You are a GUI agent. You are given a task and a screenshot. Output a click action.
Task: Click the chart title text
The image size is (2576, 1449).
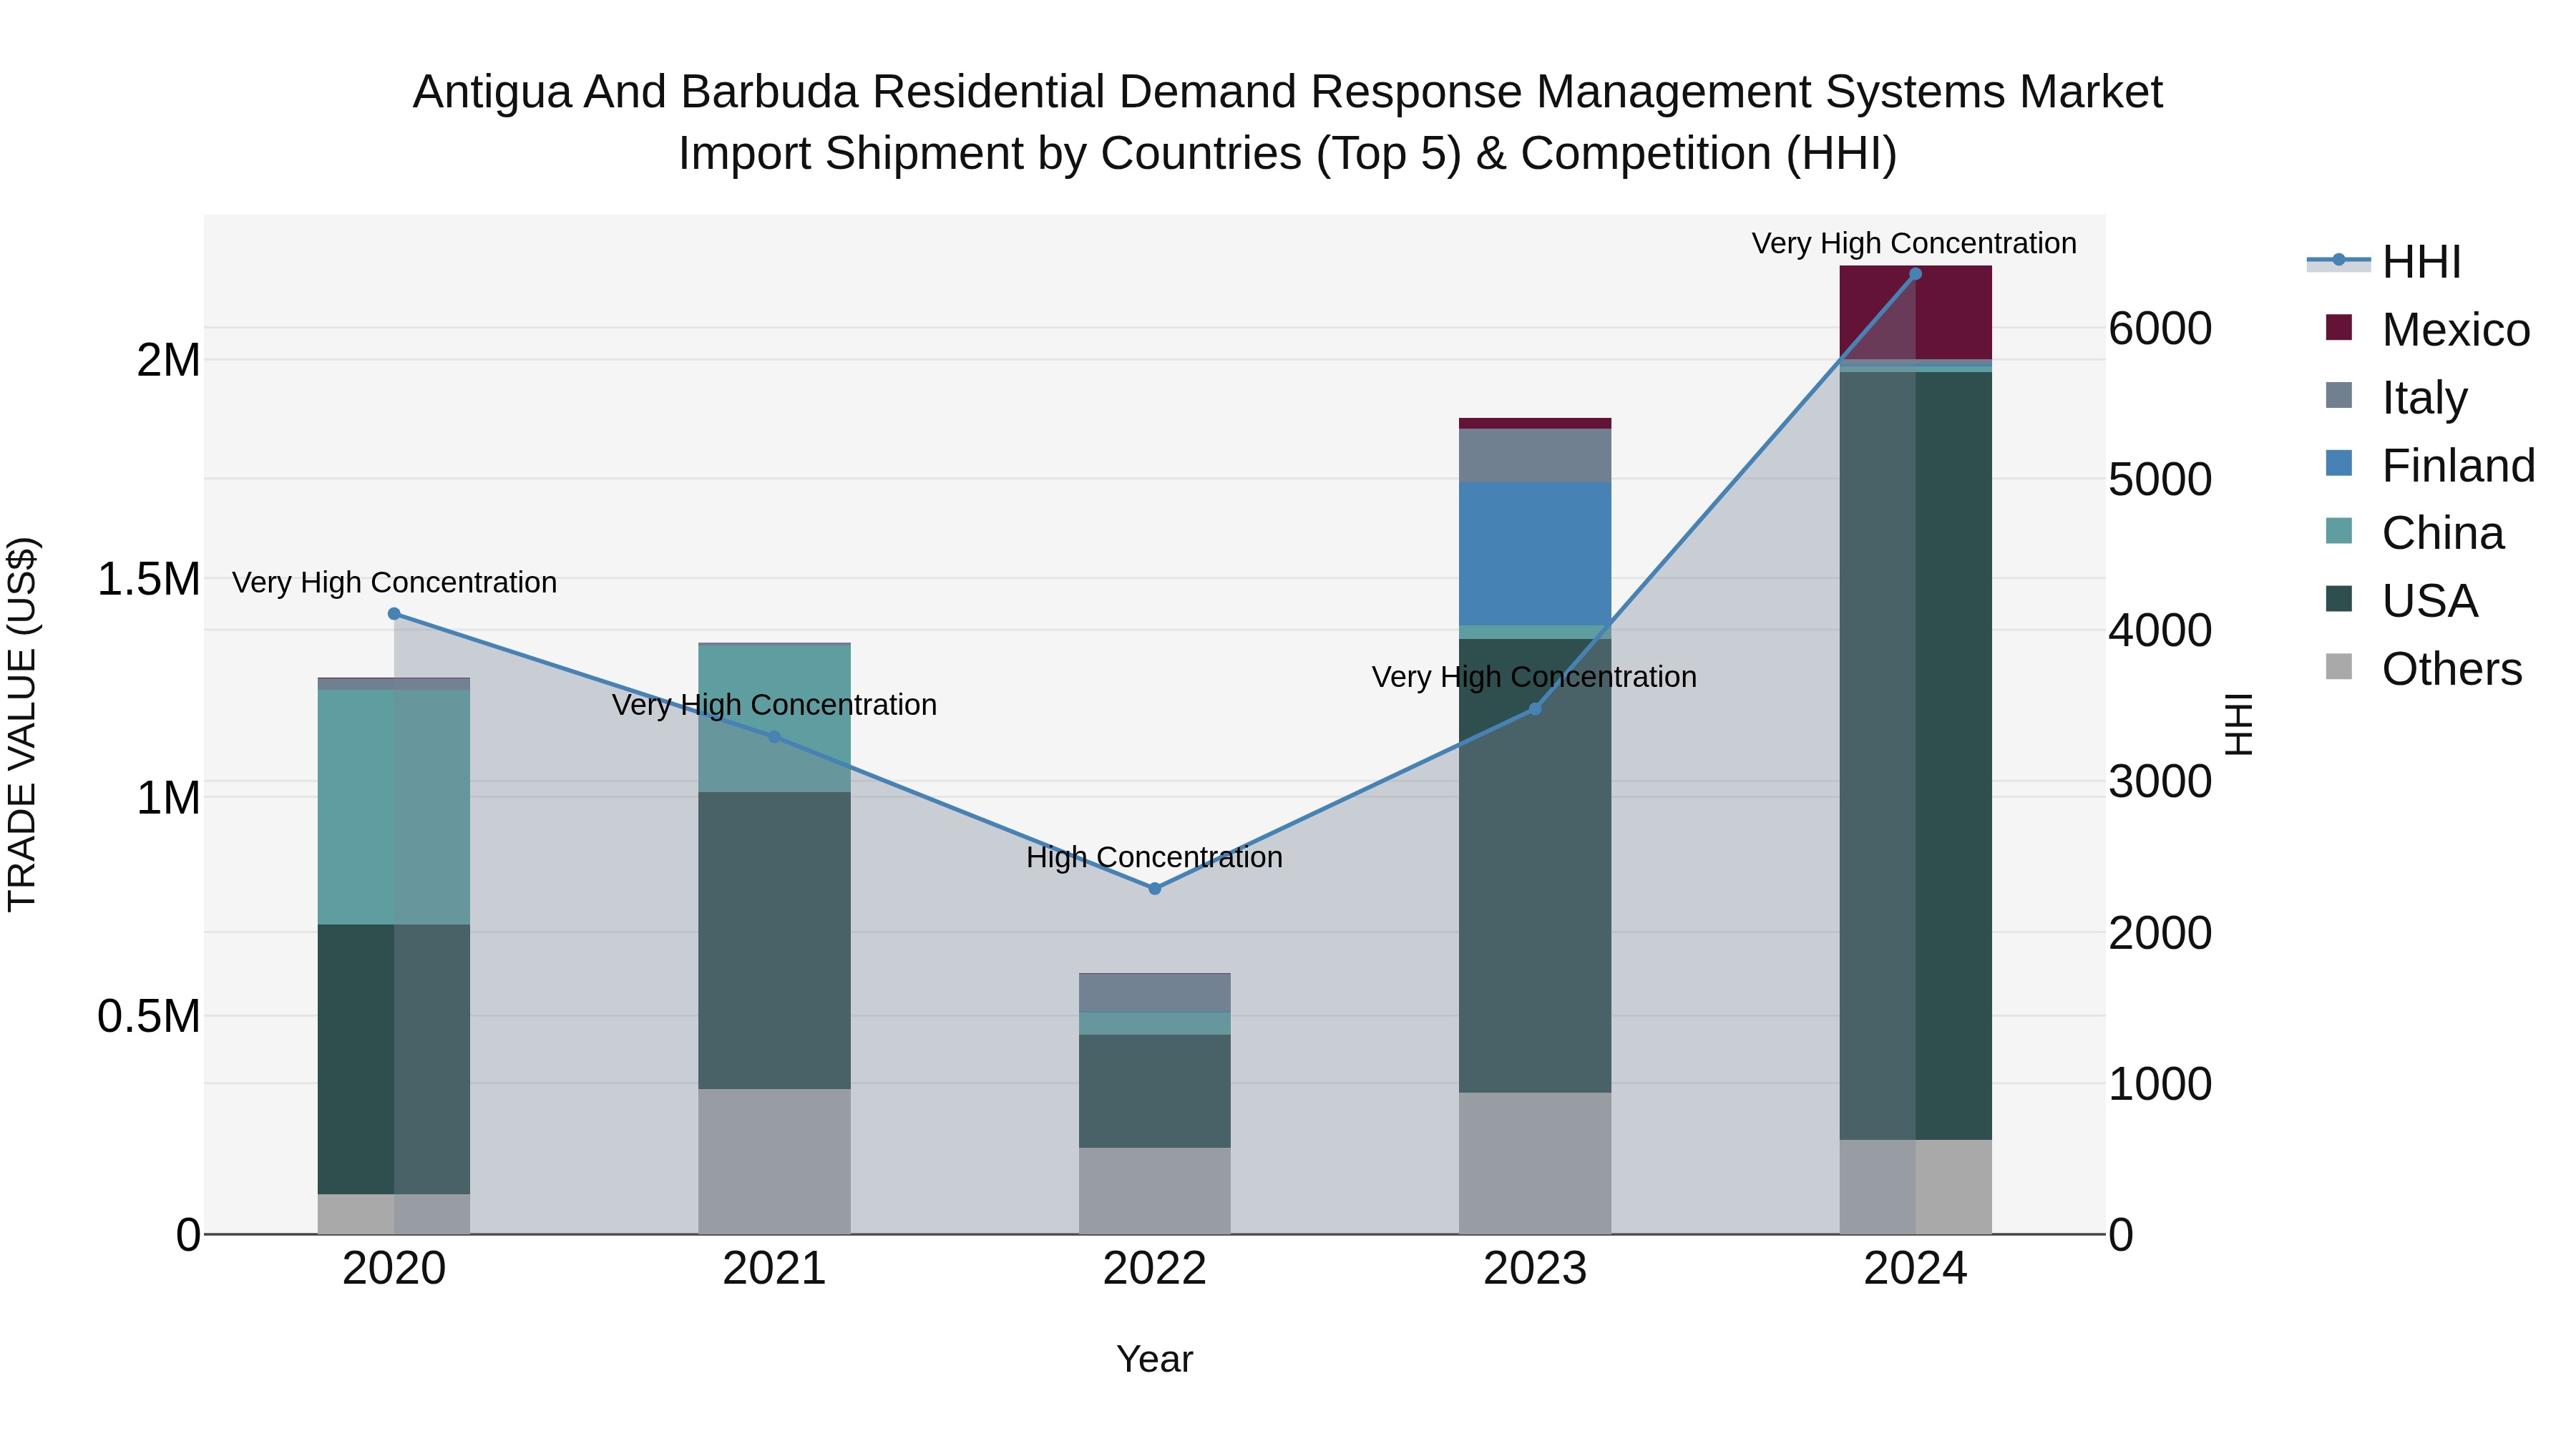pos(1288,122)
